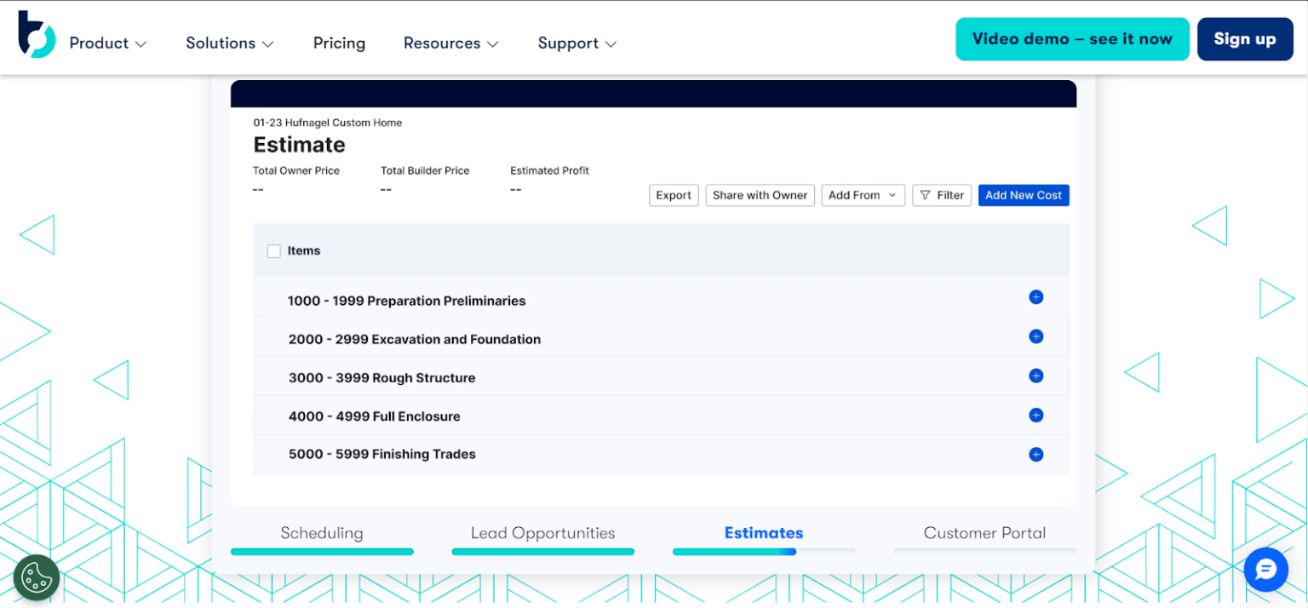Switch to the Customer Portal tab
This screenshot has height=608, width=1308.
coord(984,533)
